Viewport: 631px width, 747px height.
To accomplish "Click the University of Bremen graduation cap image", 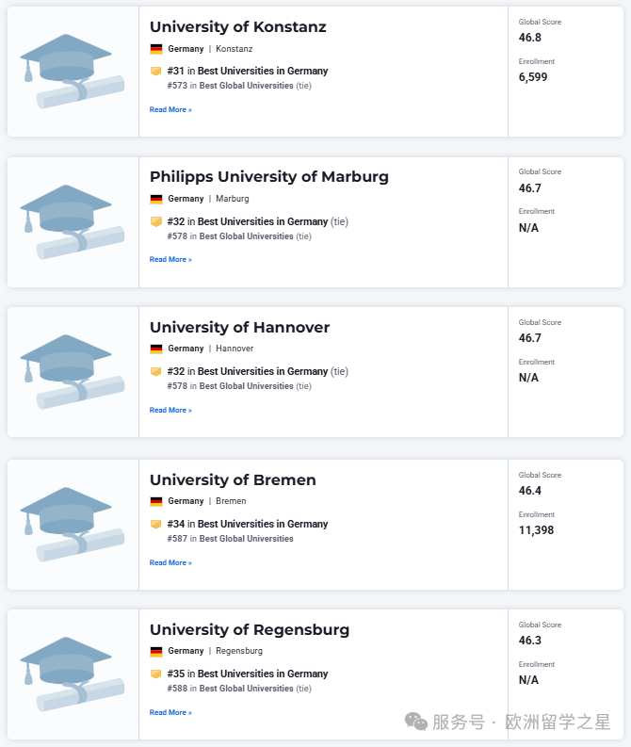I will point(73,524).
